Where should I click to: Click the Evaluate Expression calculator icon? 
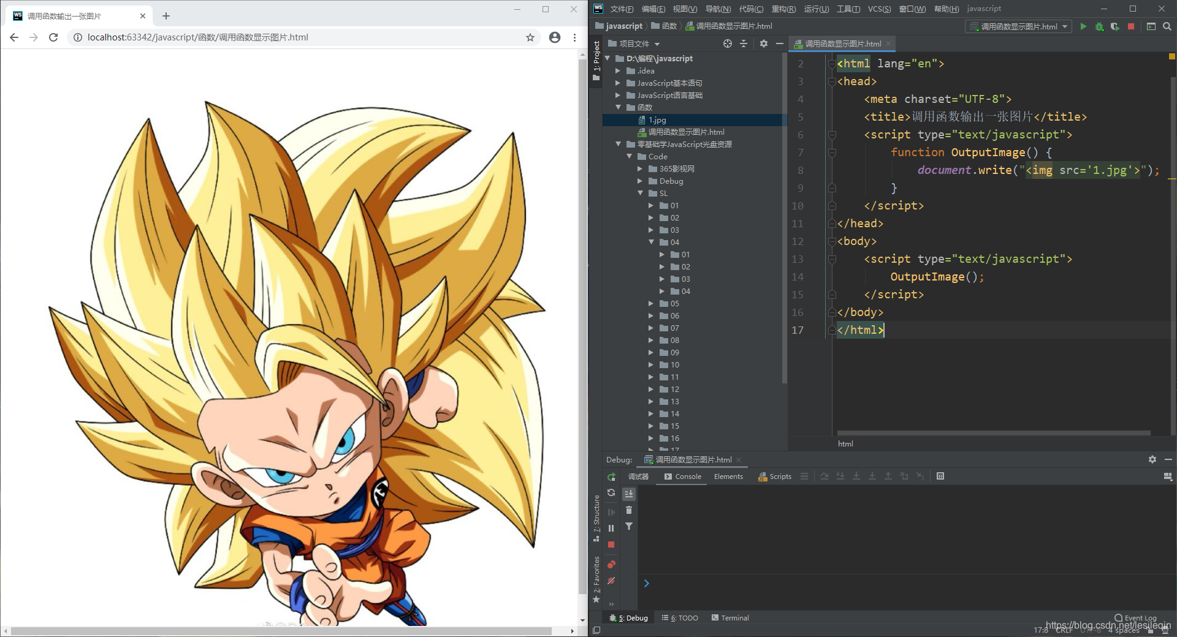click(940, 476)
